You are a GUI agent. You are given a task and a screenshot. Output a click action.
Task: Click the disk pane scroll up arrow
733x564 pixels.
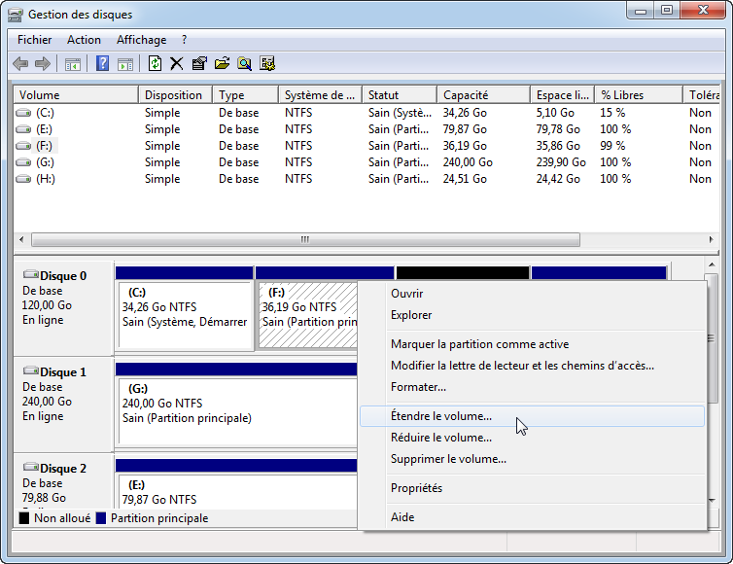(x=712, y=265)
